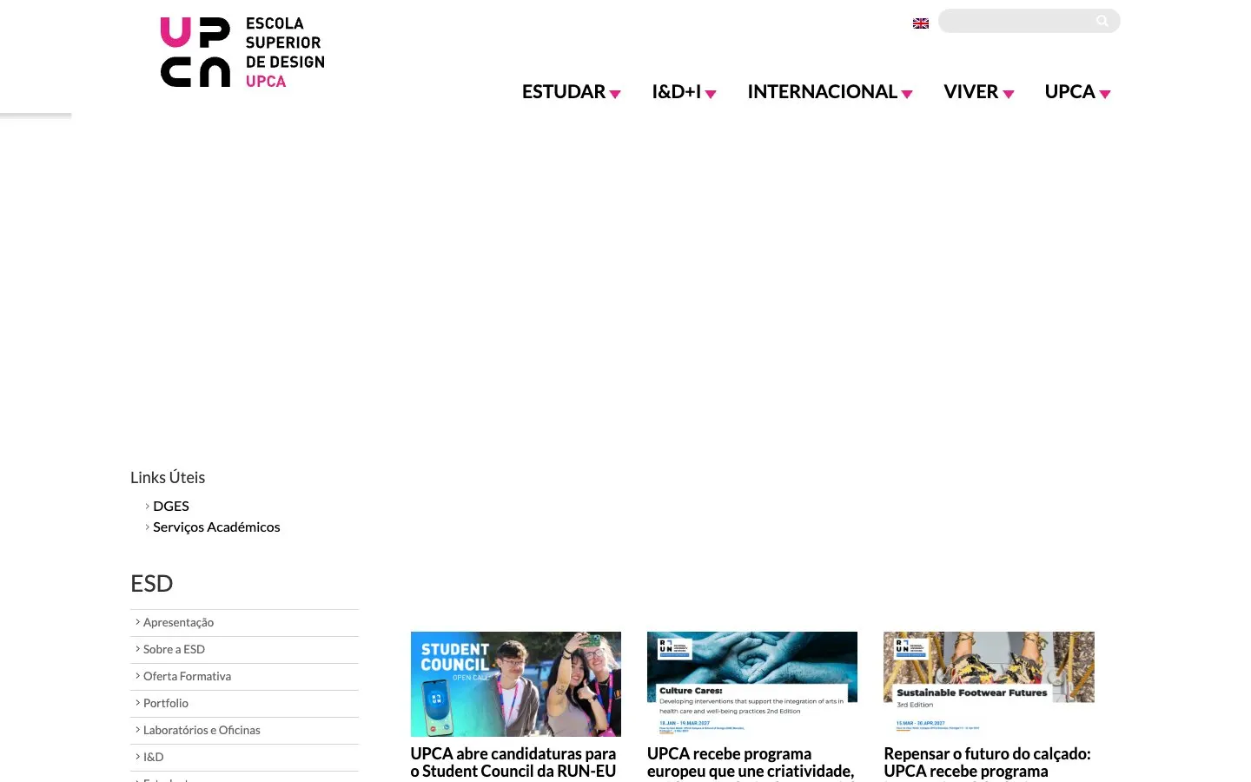Open the Student Council da RUN-EU headline
The width and height of the screenshot is (1251, 782).
click(x=513, y=762)
